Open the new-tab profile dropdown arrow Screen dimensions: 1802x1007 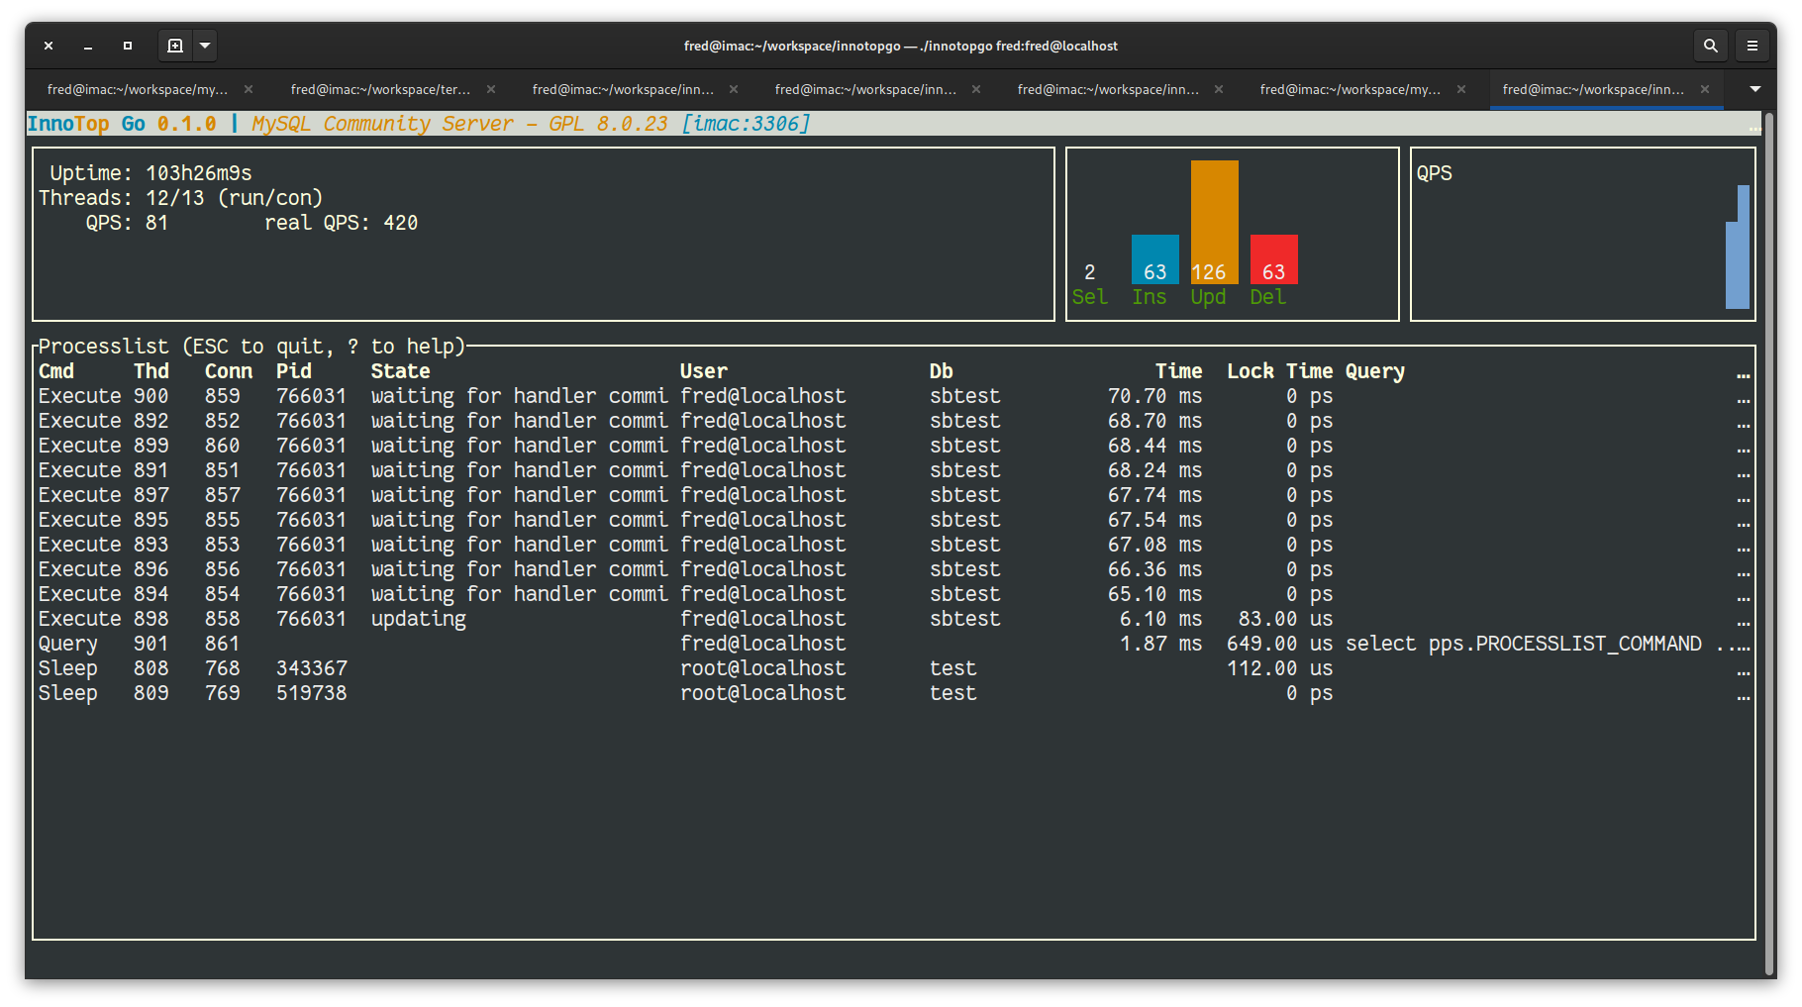click(x=205, y=46)
